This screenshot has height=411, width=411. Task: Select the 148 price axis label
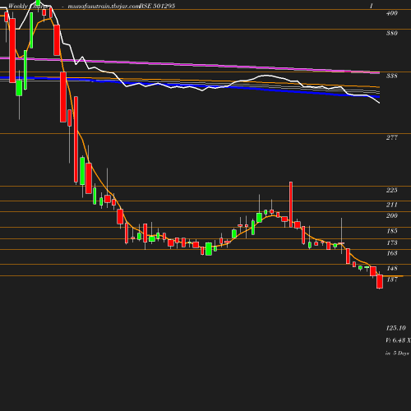click(x=391, y=269)
